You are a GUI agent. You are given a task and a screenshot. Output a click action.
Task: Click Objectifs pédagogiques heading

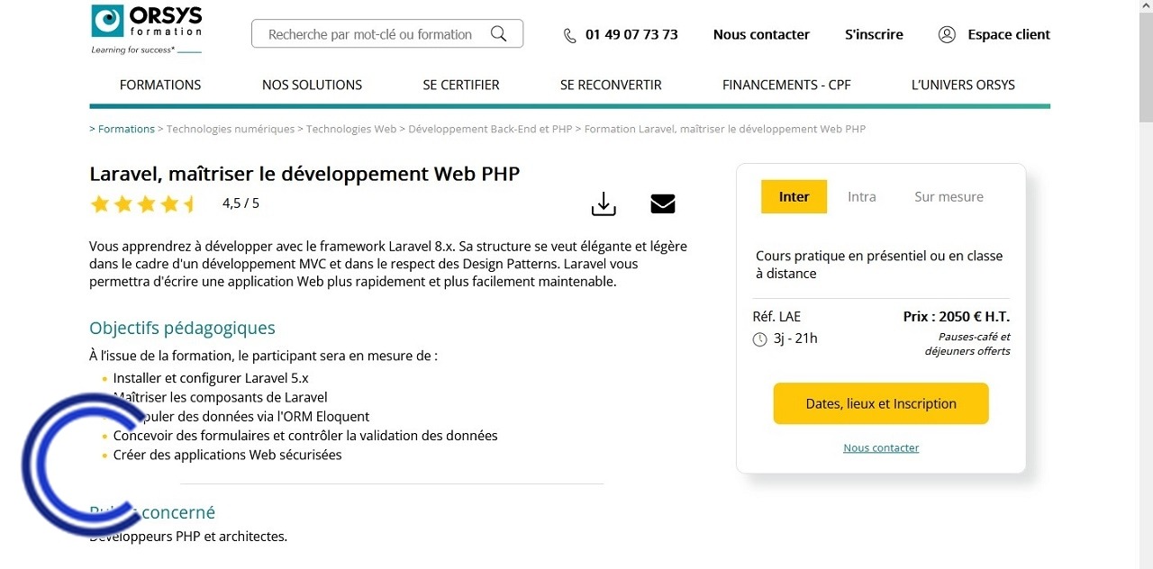coord(182,328)
